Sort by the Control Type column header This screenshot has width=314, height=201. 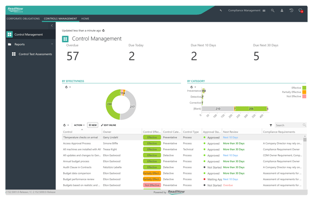[191, 132]
